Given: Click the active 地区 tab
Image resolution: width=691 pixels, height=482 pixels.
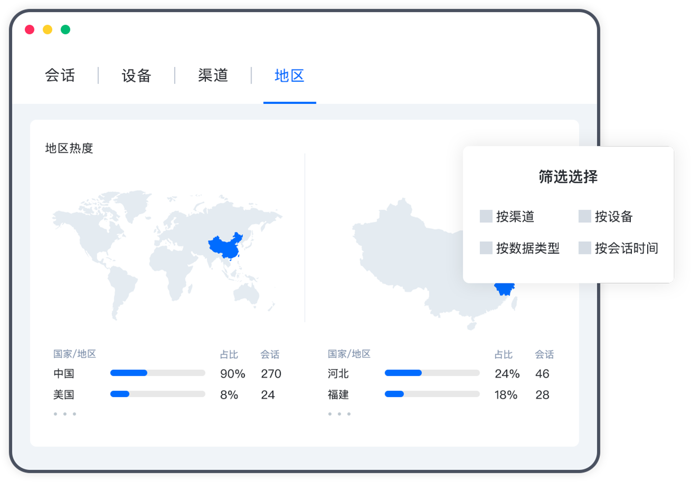Looking at the screenshot, I should tap(290, 76).
